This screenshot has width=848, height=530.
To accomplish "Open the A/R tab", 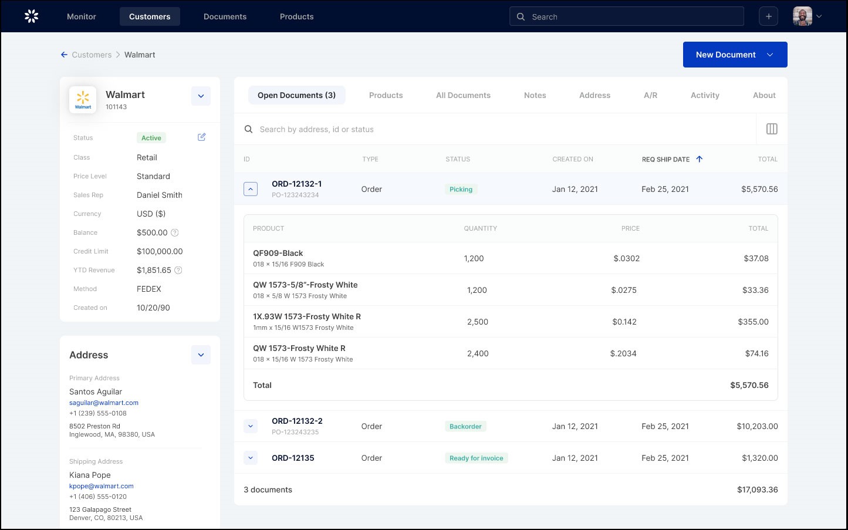I will point(650,94).
